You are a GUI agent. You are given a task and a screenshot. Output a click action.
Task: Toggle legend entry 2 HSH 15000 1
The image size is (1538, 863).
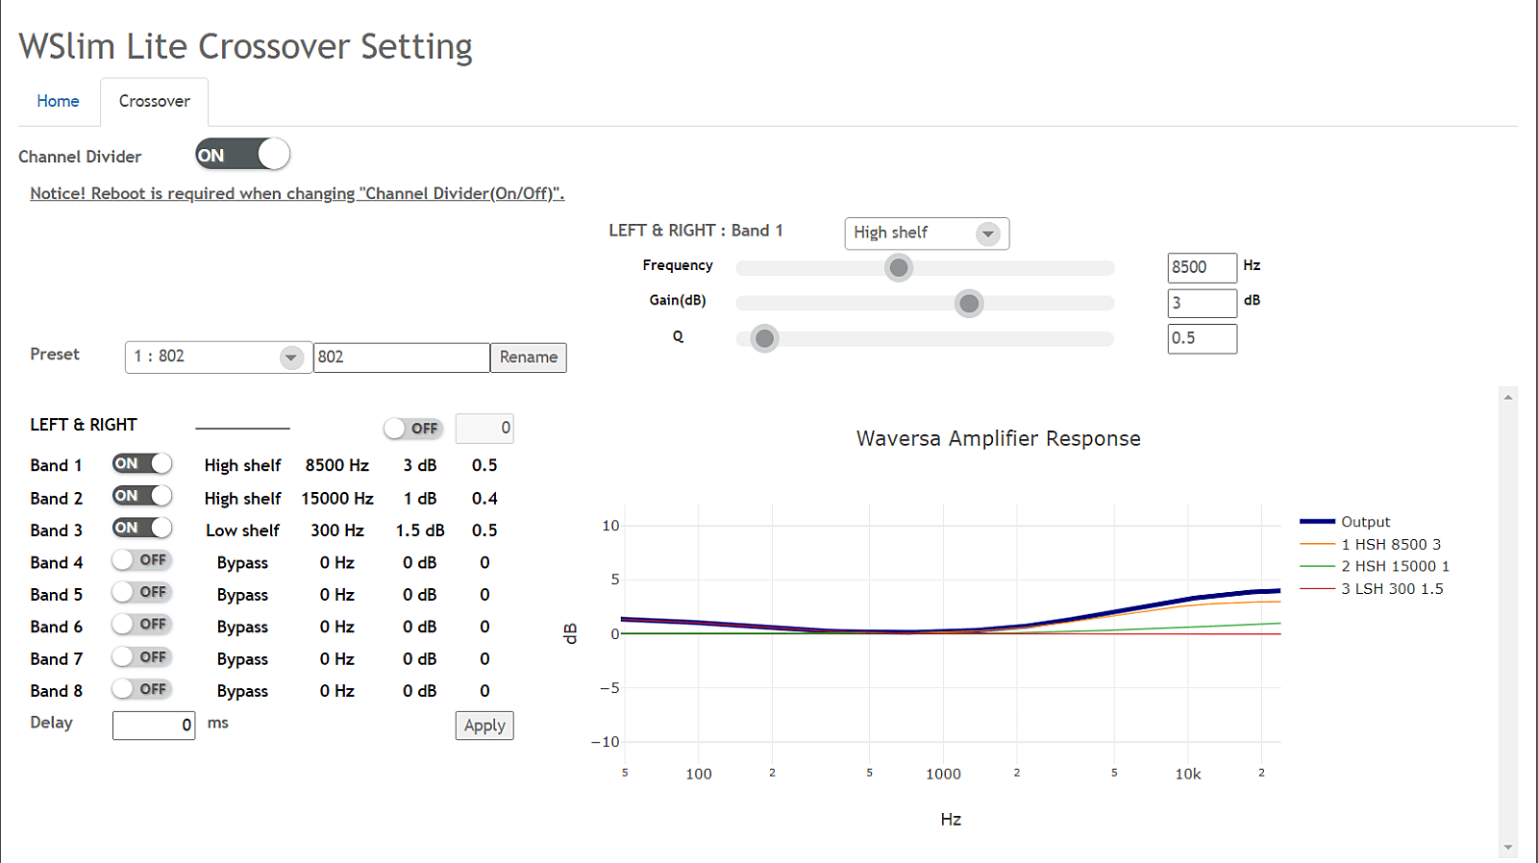(1375, 566)
